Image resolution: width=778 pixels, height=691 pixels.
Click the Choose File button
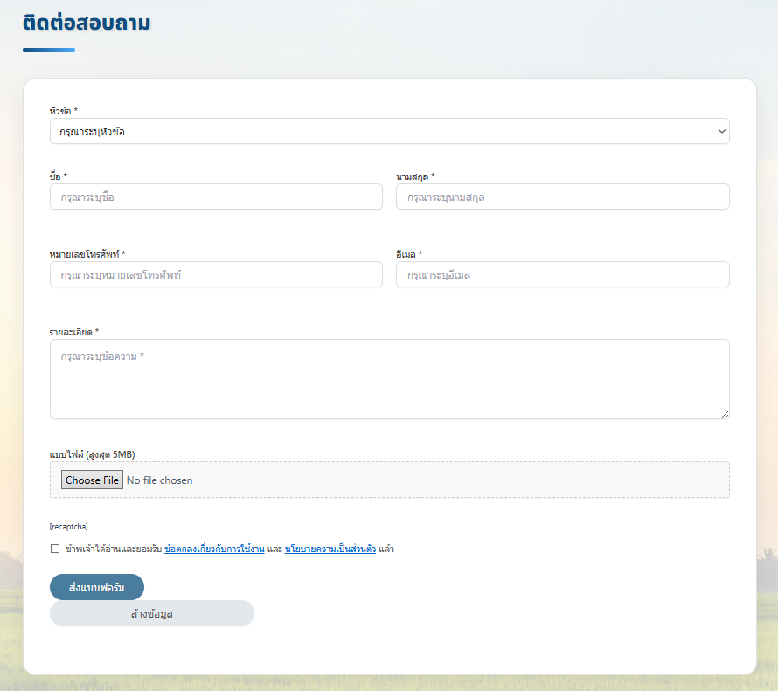[x=92, y=480]
